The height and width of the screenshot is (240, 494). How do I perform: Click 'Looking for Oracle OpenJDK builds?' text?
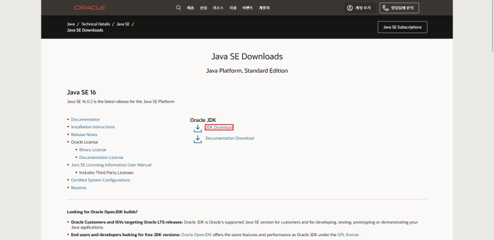pos(102,212)
